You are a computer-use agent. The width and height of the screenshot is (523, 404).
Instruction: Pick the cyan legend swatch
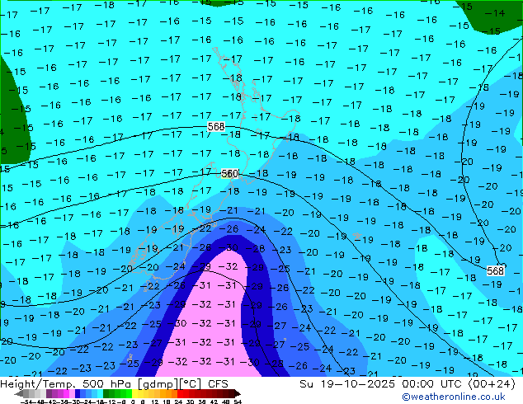(x=100, y=393)
